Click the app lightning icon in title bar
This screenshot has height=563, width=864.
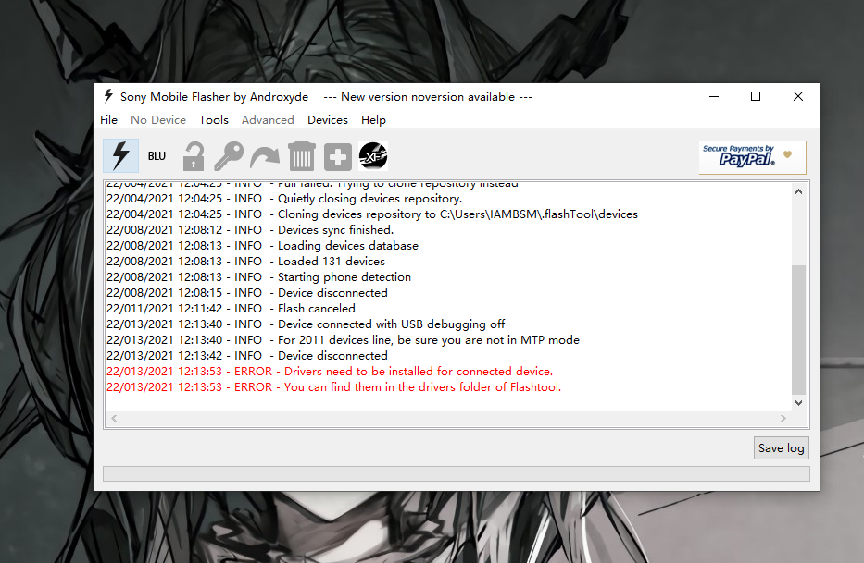(108, 96)
